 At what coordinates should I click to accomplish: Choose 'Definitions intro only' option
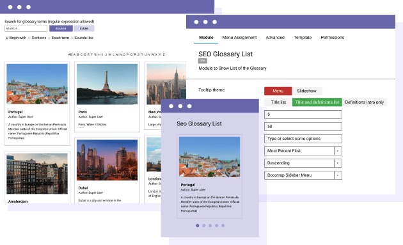[x=365, y=102]
